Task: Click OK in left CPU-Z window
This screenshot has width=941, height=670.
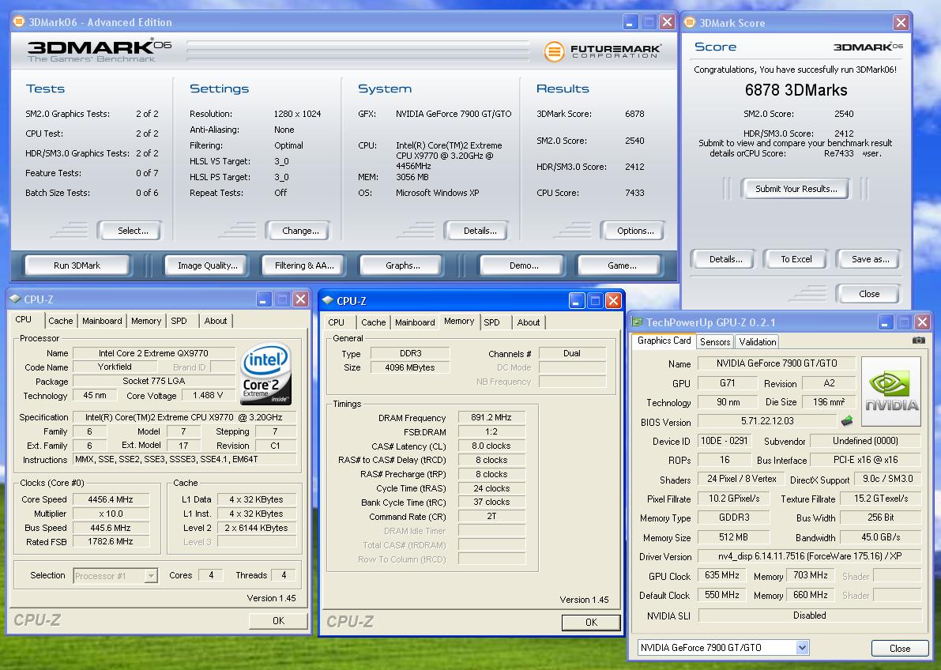Action: coord(278,621)
